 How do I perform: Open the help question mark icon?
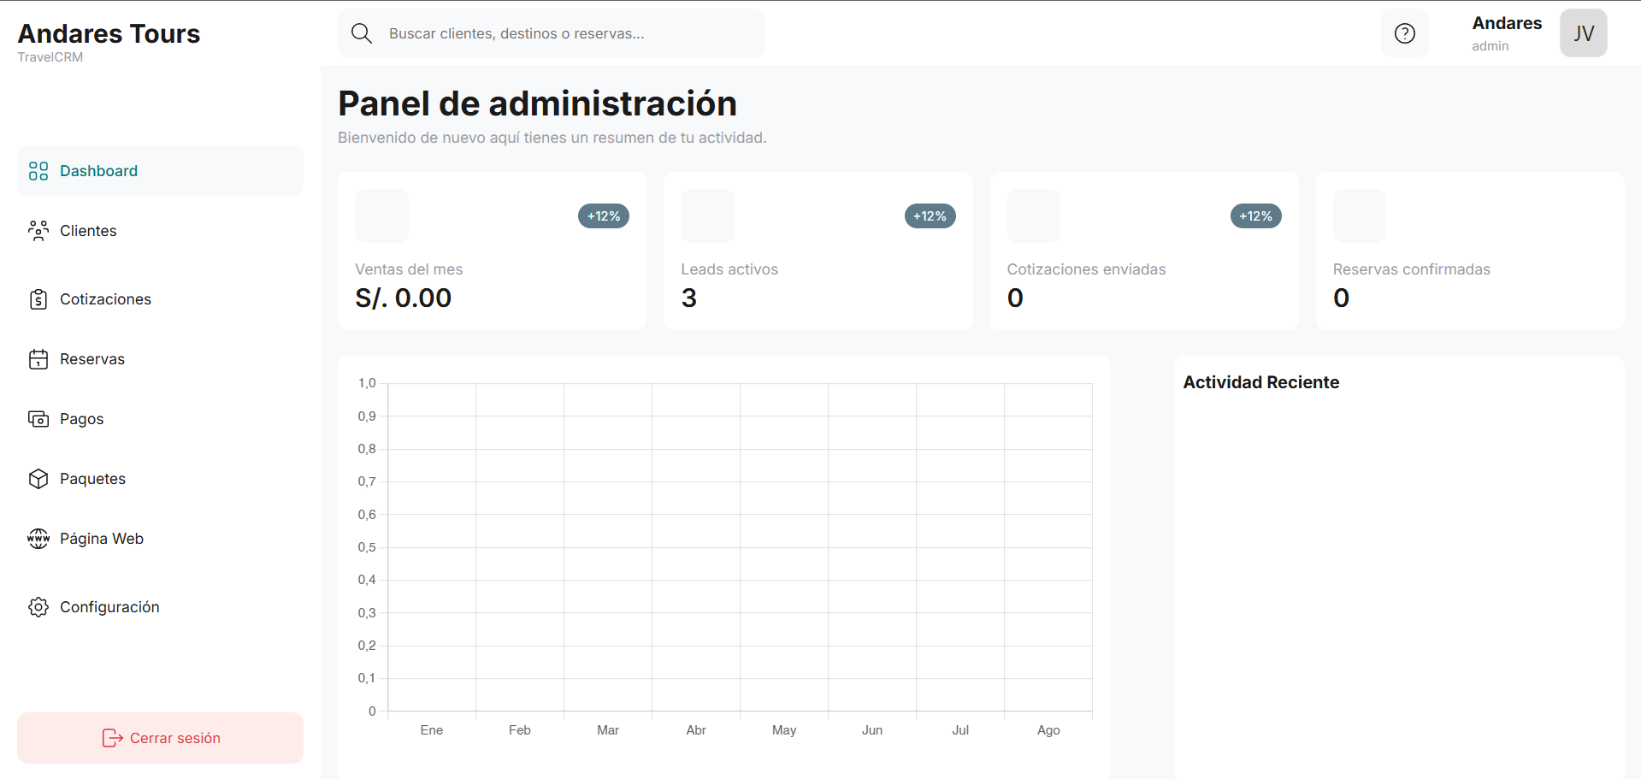[x=1405, y=33]
